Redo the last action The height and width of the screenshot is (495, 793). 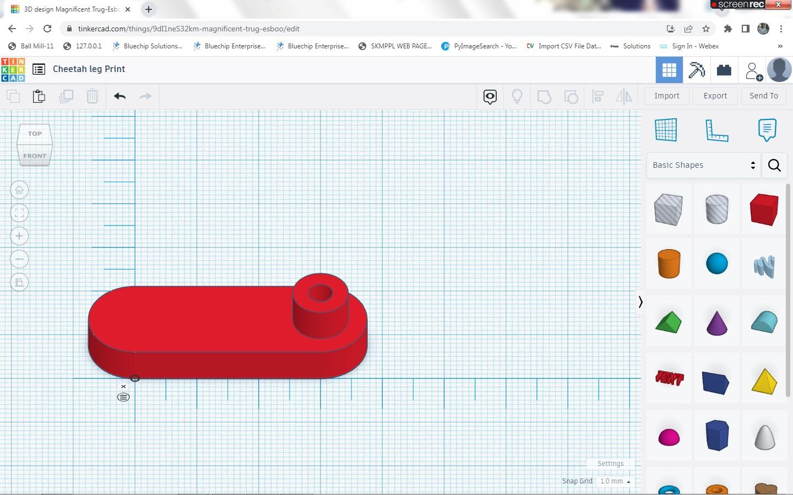tap(145, 96)
